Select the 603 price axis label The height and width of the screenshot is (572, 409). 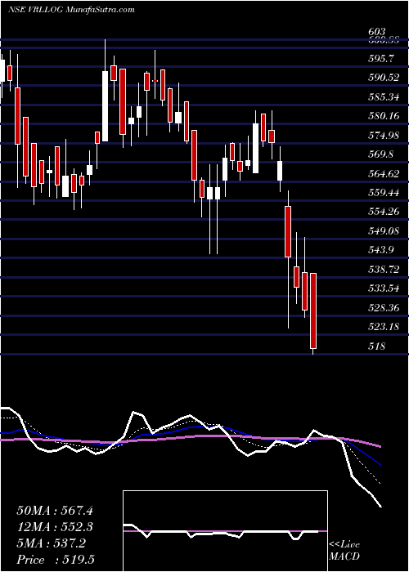point(377,32)
